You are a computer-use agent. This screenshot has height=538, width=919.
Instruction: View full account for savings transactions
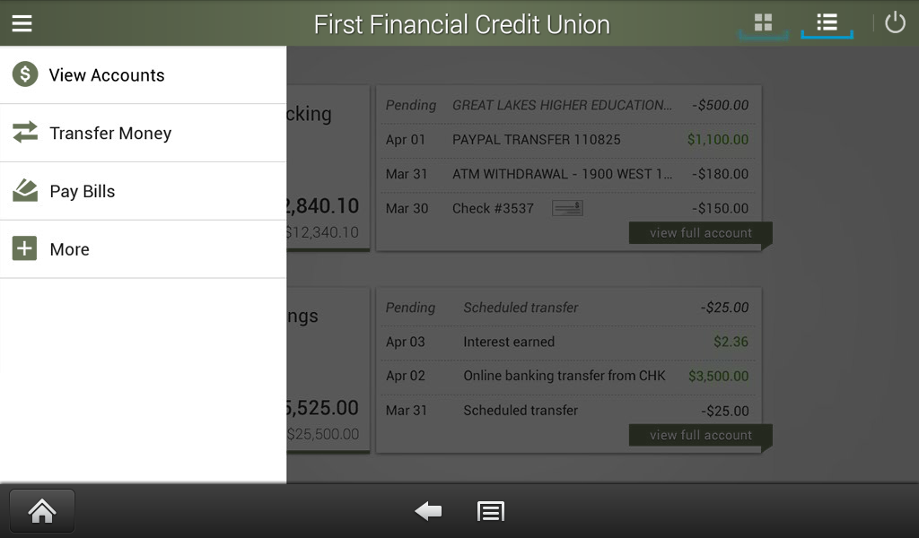coord(699,434)
